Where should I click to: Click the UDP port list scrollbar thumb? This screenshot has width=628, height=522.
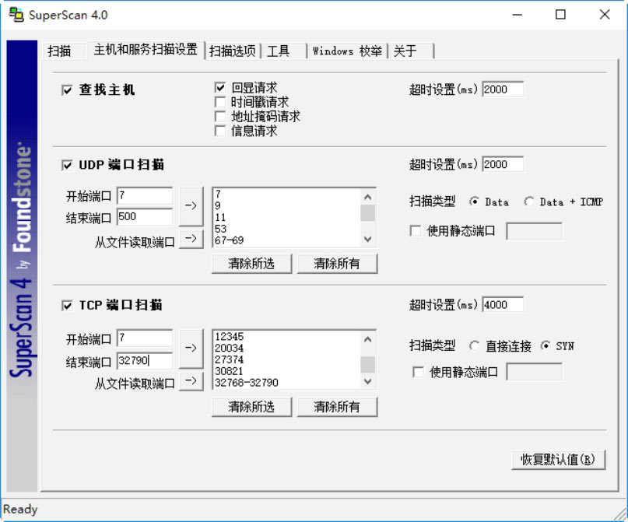pyautogui.click(x=367, y=213)
